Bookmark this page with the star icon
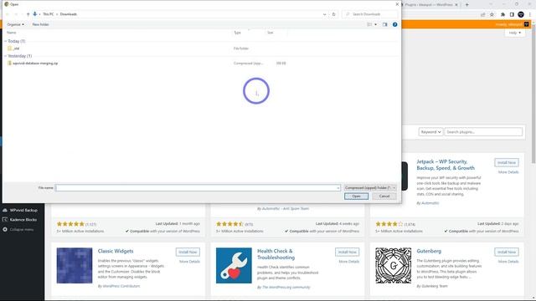536x301 pixels. point(492,15)
